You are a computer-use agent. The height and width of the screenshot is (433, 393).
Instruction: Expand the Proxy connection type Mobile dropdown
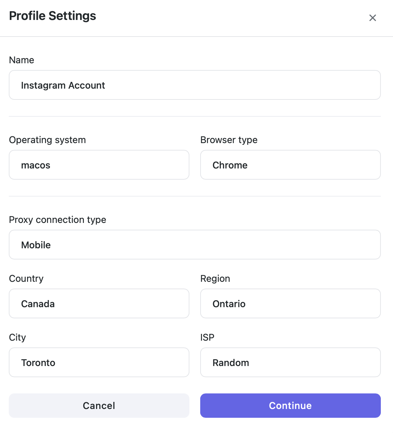(x=194, y=245)
